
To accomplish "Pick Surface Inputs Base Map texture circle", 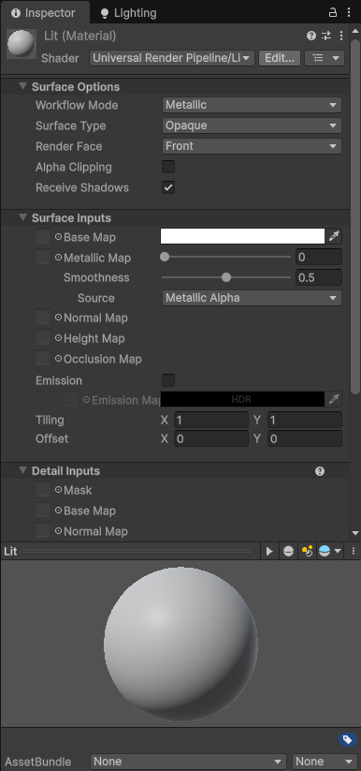I will (x=58, y=236).
